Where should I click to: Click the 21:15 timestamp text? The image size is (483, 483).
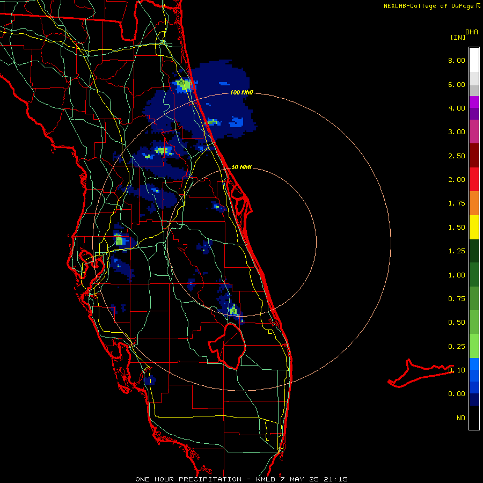(335, 479)
